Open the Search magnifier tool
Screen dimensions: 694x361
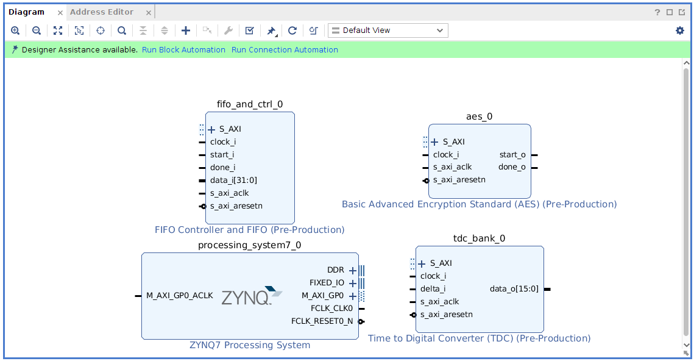point(122,30)
